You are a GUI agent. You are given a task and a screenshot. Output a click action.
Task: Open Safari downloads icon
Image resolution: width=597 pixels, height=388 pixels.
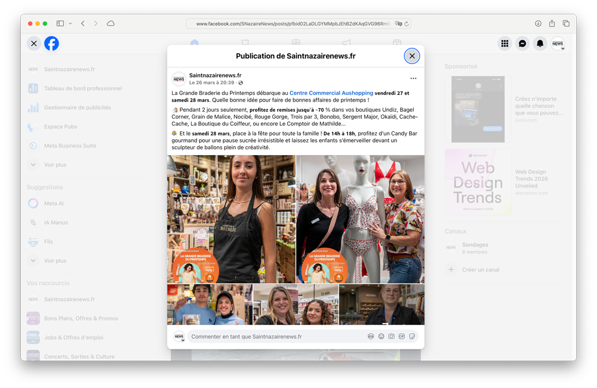point(538,23)
